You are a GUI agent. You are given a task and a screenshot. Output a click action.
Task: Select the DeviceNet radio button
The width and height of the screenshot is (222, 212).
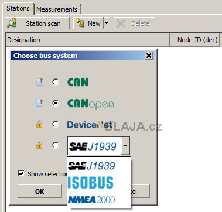coord(56,124)
